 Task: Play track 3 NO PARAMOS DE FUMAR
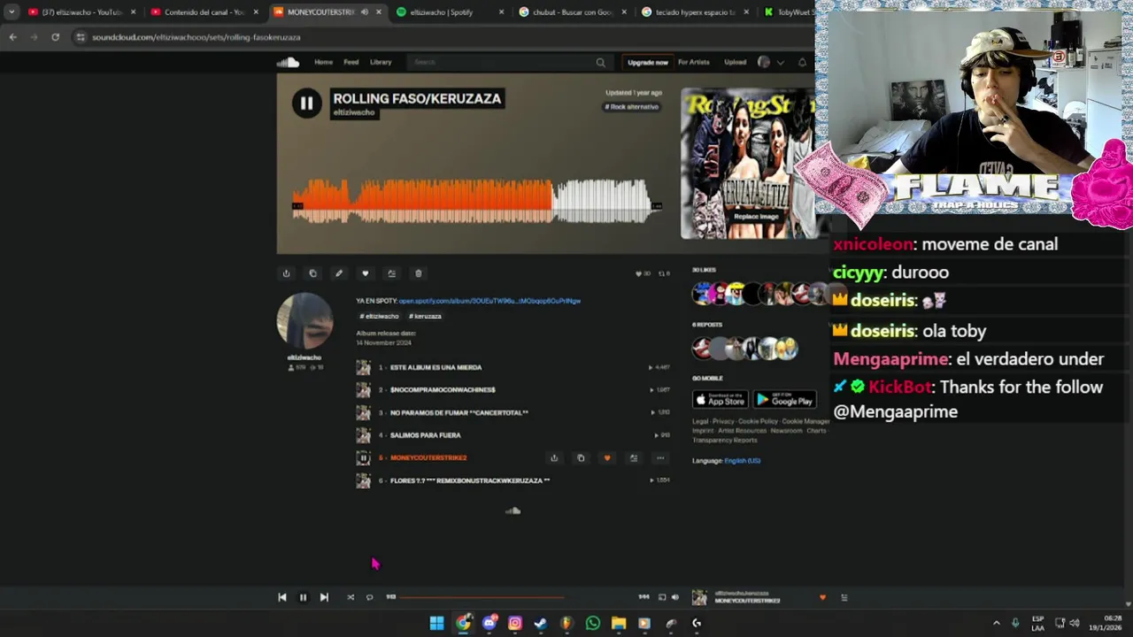click(459, 412)
